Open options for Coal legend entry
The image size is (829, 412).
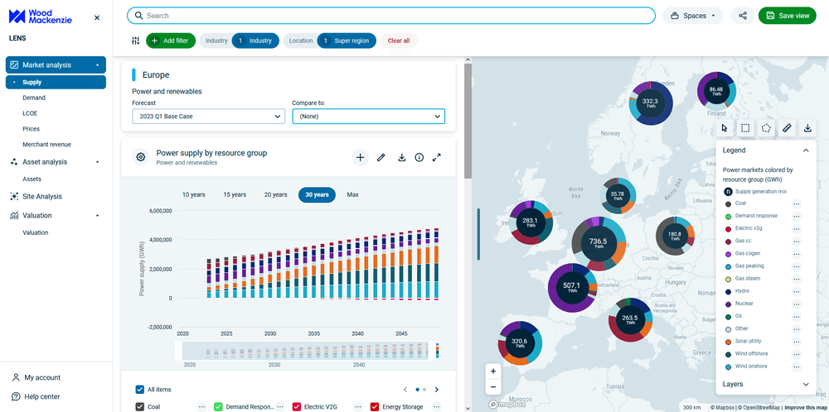(x=796, y=204)
